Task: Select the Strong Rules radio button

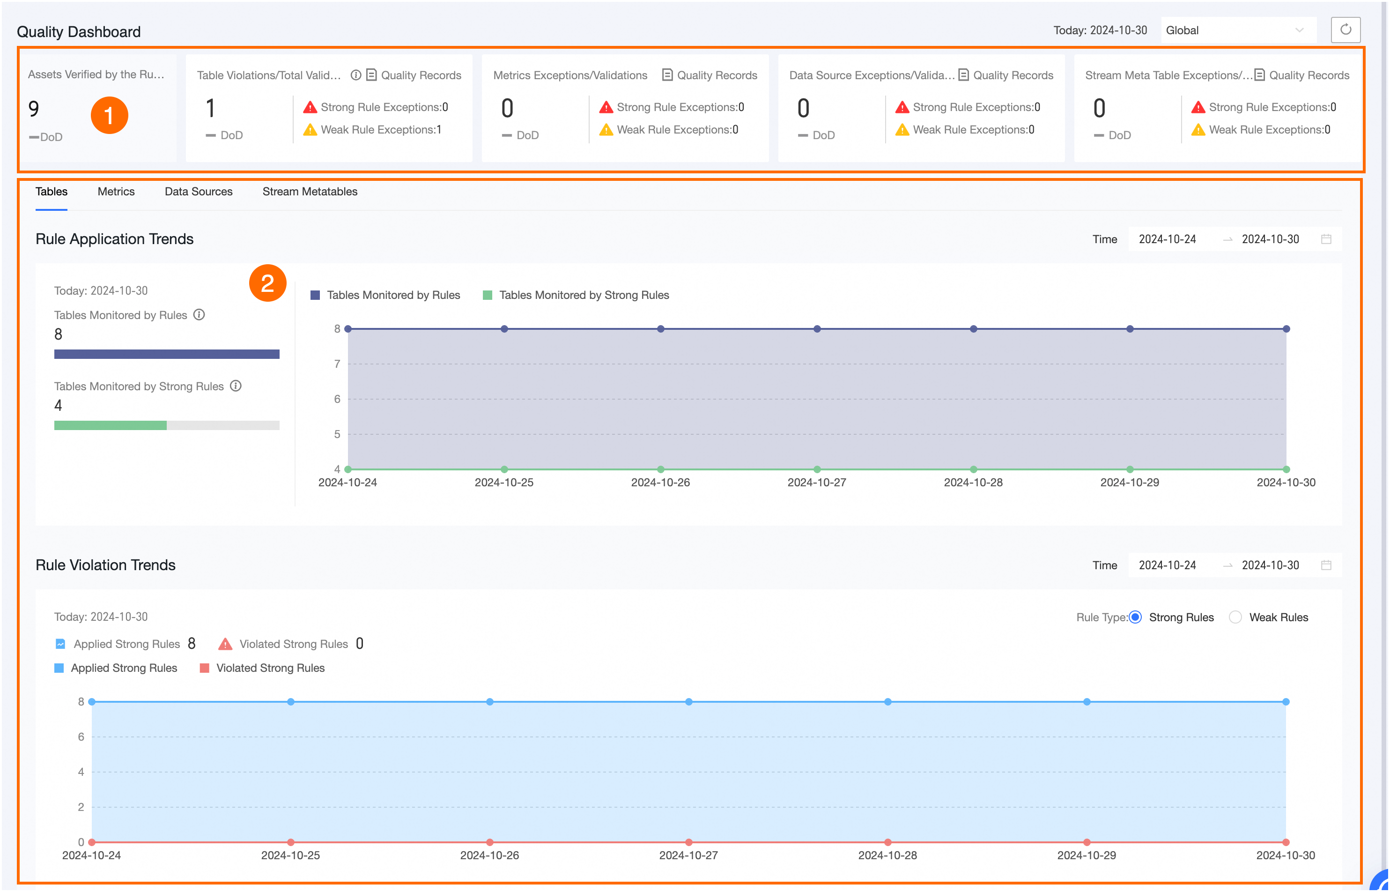Action: (x=1135, y=617)
